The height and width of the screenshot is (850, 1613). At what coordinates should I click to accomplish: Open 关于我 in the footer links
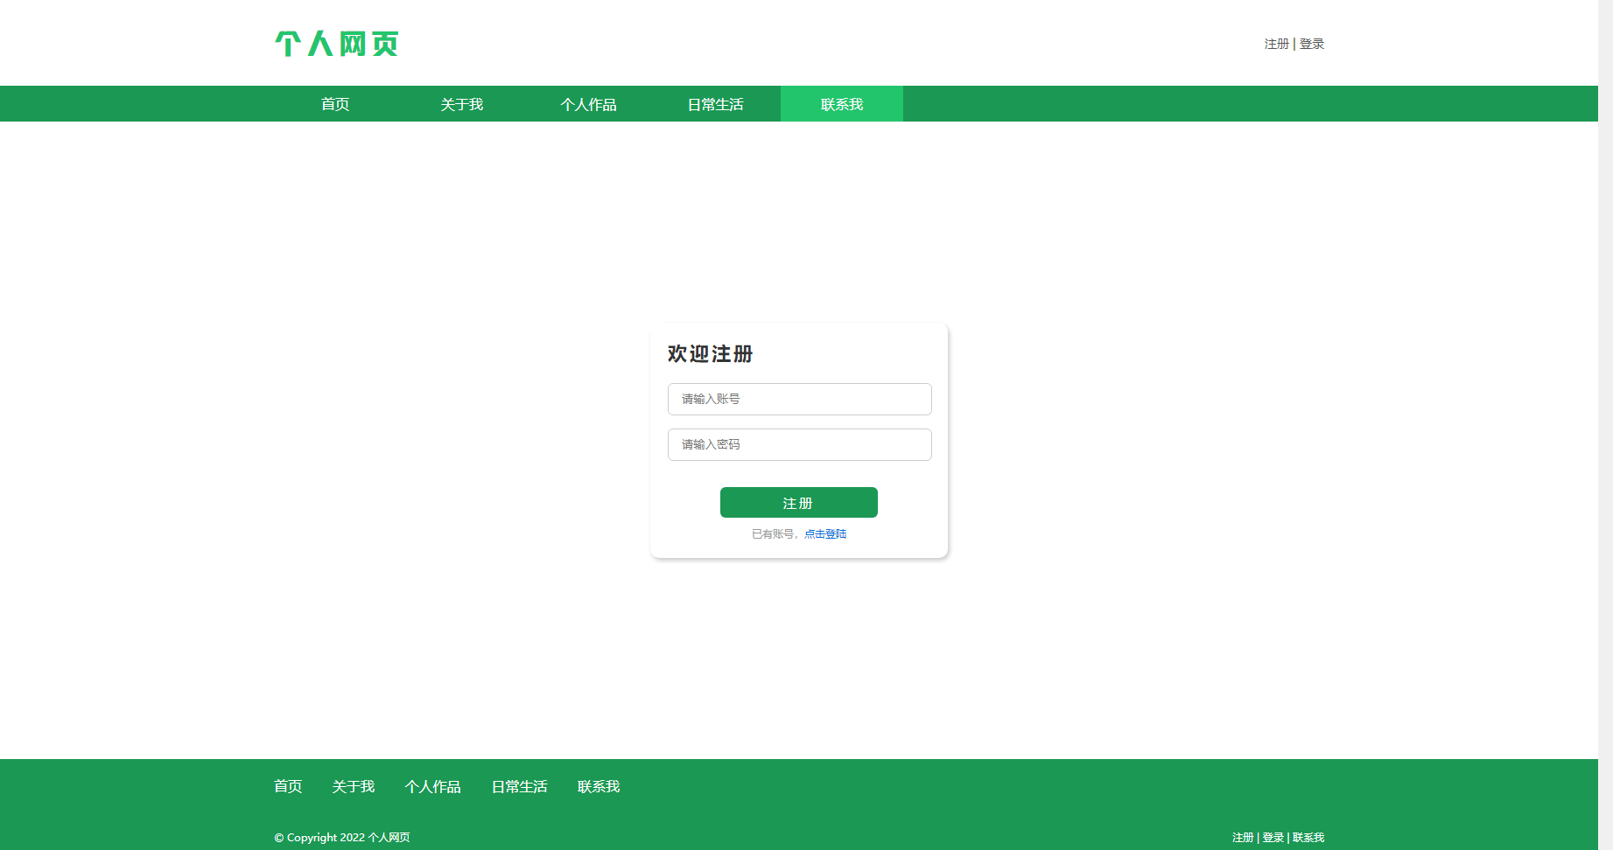point(354,787)
